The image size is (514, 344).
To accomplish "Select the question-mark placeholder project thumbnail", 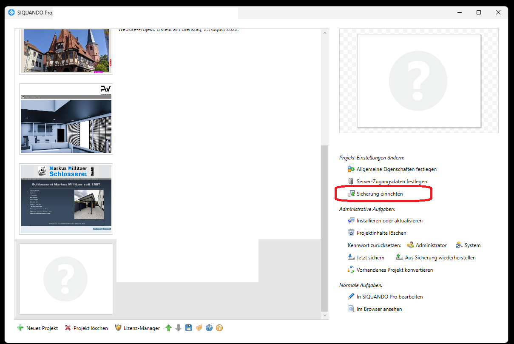I will tap(66, 279).
